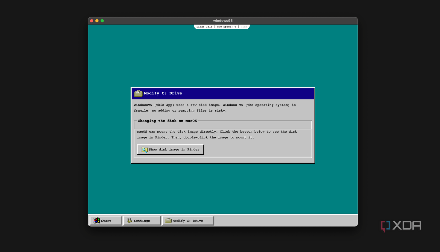This screenshot has height=252, width=440.
Task: Hide the disk and CPU status bar
Action: coord(244,27)
